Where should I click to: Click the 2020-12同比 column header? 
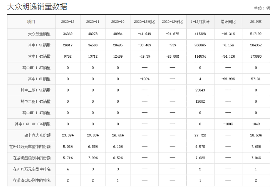pyautogui.click(x=144, y=22)
